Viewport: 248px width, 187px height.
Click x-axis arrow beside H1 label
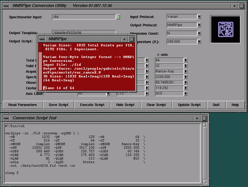(x=108, y=93)
